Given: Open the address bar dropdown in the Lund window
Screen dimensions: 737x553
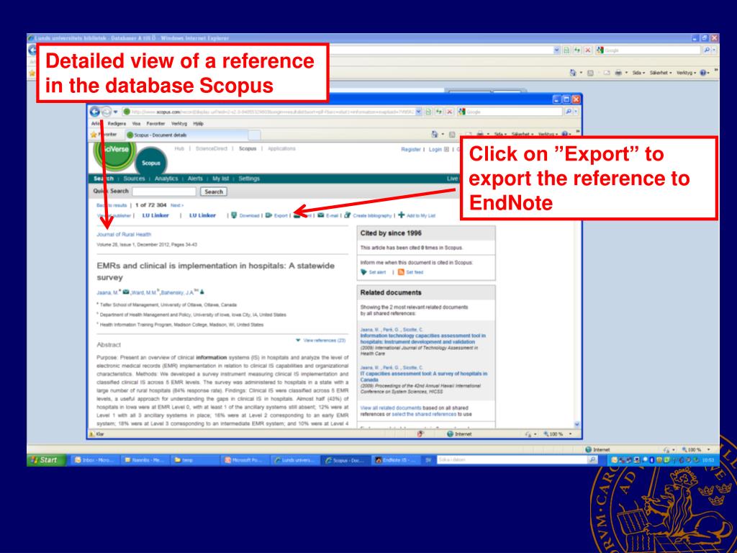Looking at the screenshot, I should coord(557,50).
